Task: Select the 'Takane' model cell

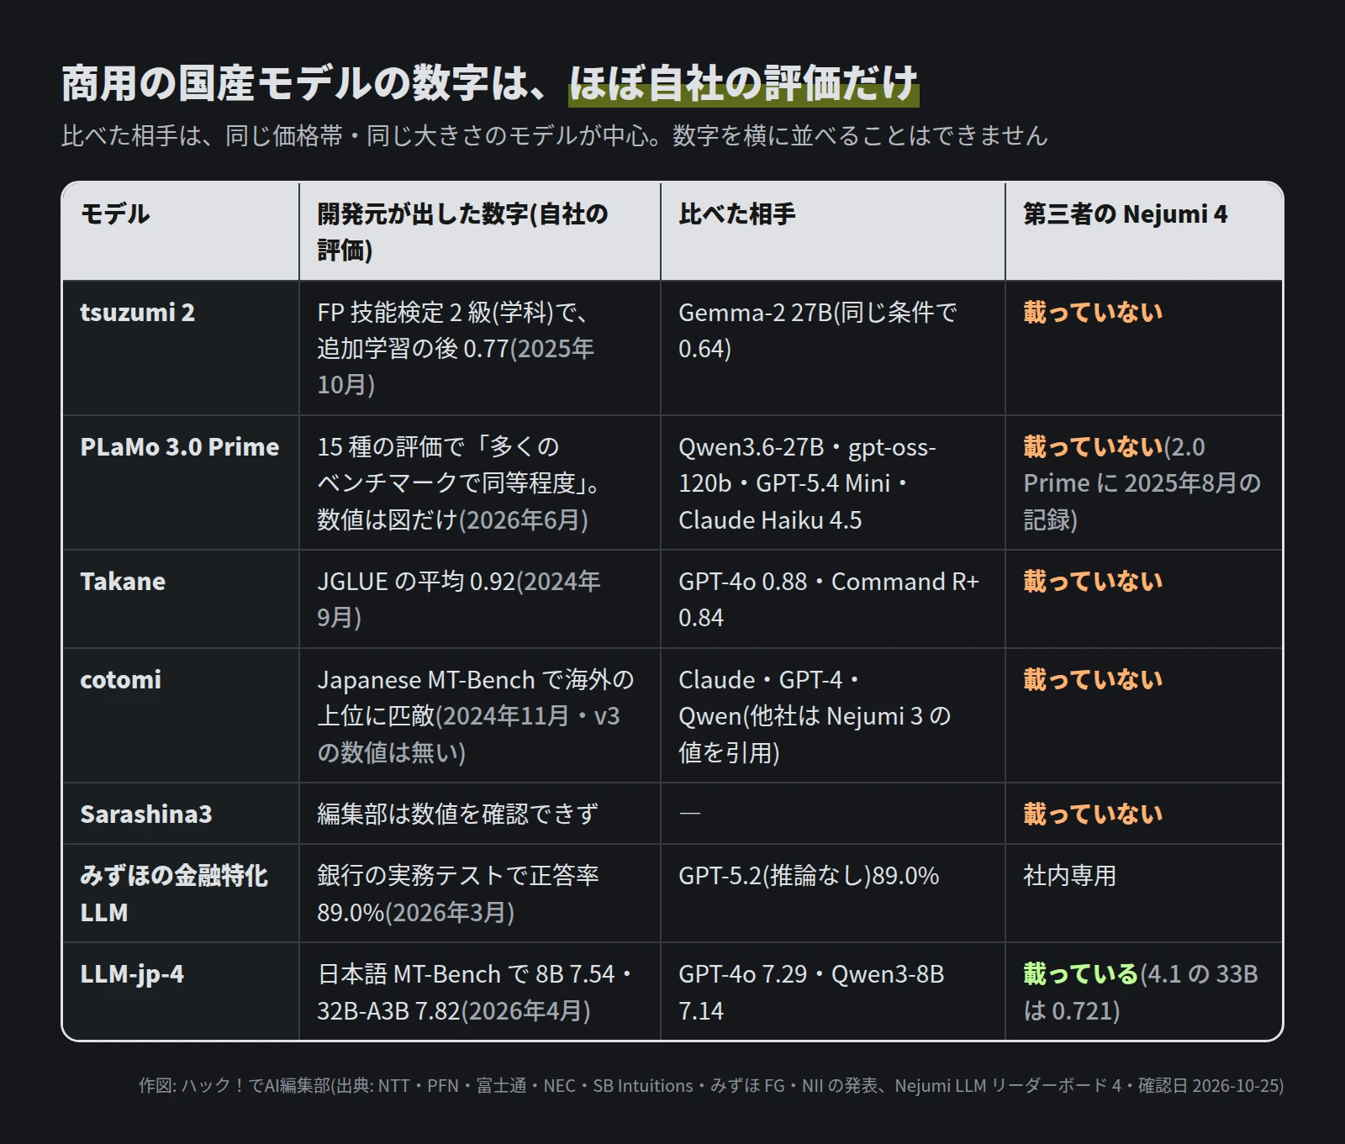Action: (x=181, y=599)
